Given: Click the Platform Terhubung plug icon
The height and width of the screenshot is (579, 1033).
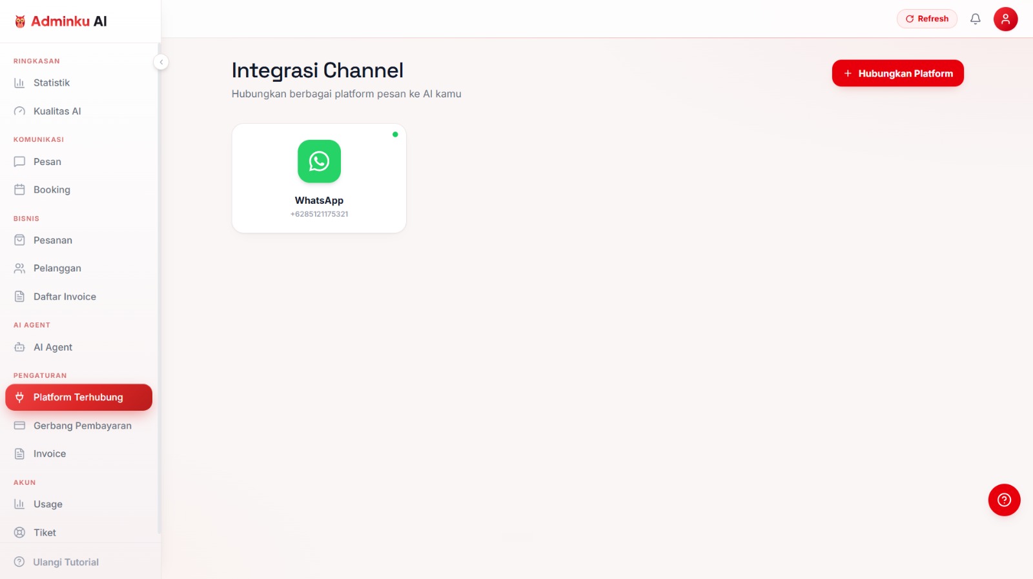Looking at the screenshot, I should [x=19, y=397].
